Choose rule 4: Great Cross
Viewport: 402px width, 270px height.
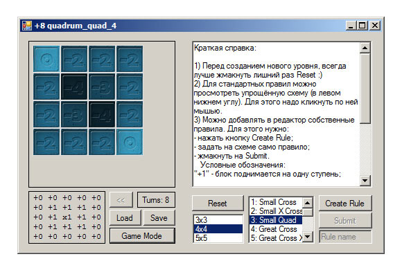pos(276,229)
